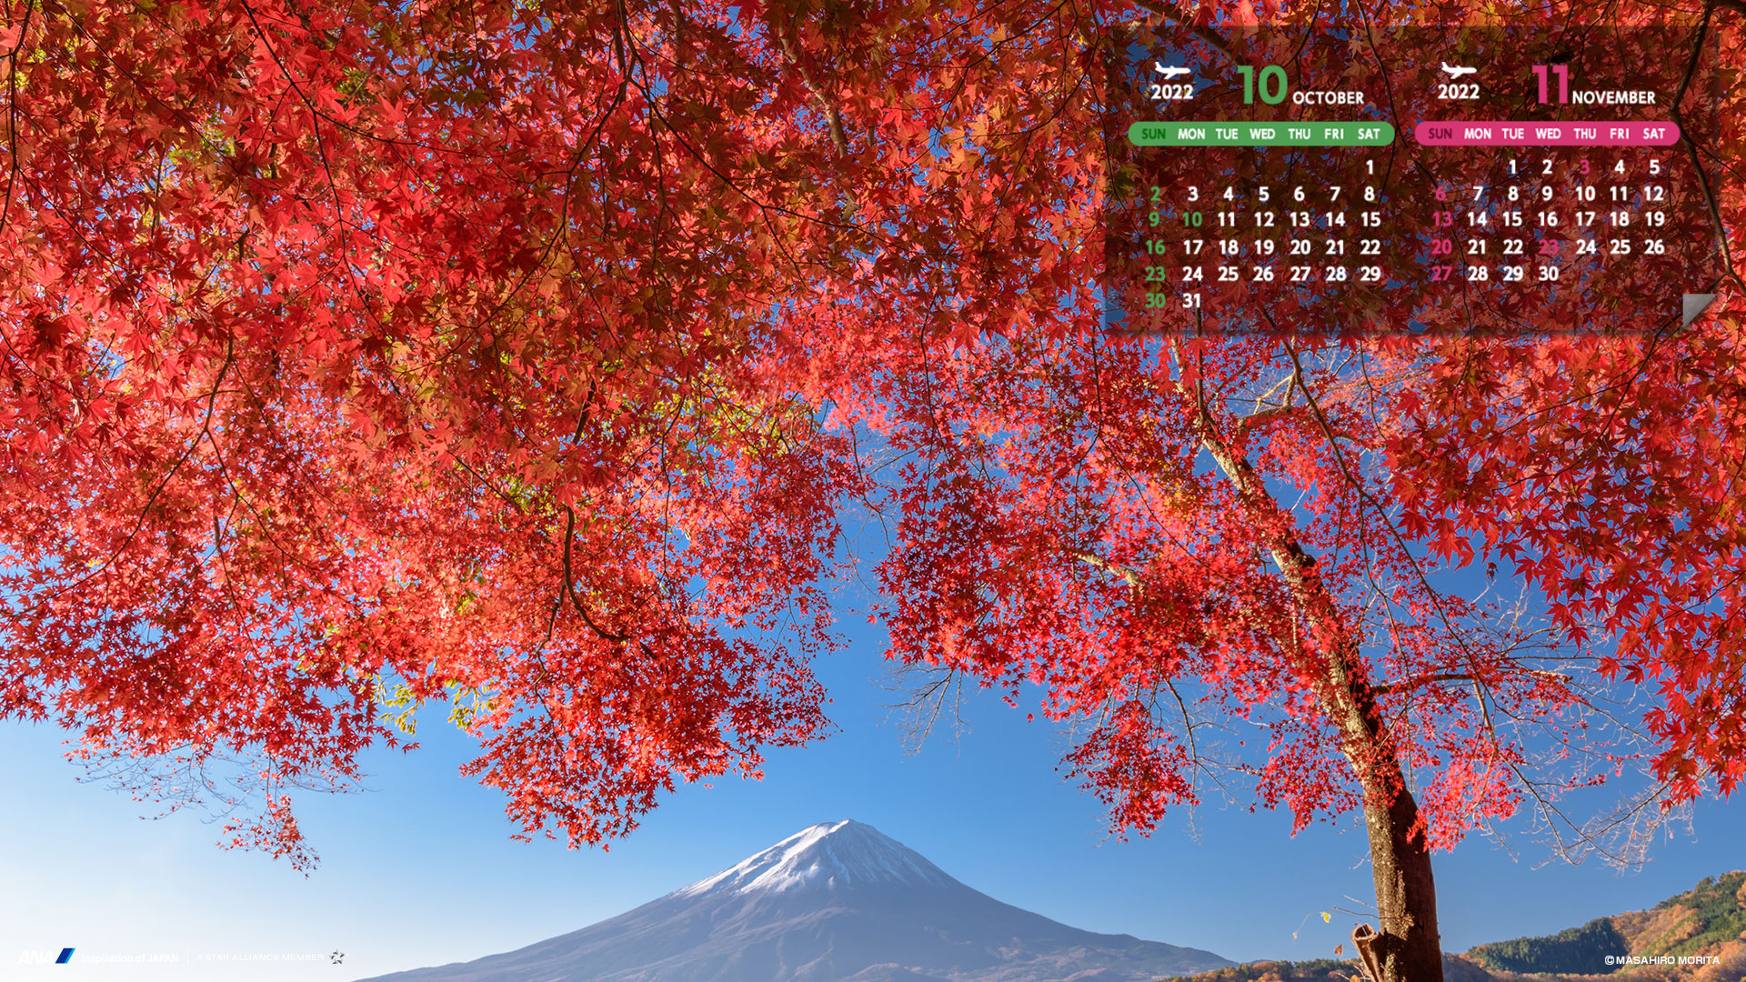Click the large green 10 month number

(x=1262, y=85)
